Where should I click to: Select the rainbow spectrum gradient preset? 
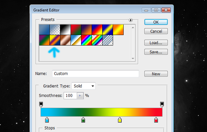pos(87,40)
